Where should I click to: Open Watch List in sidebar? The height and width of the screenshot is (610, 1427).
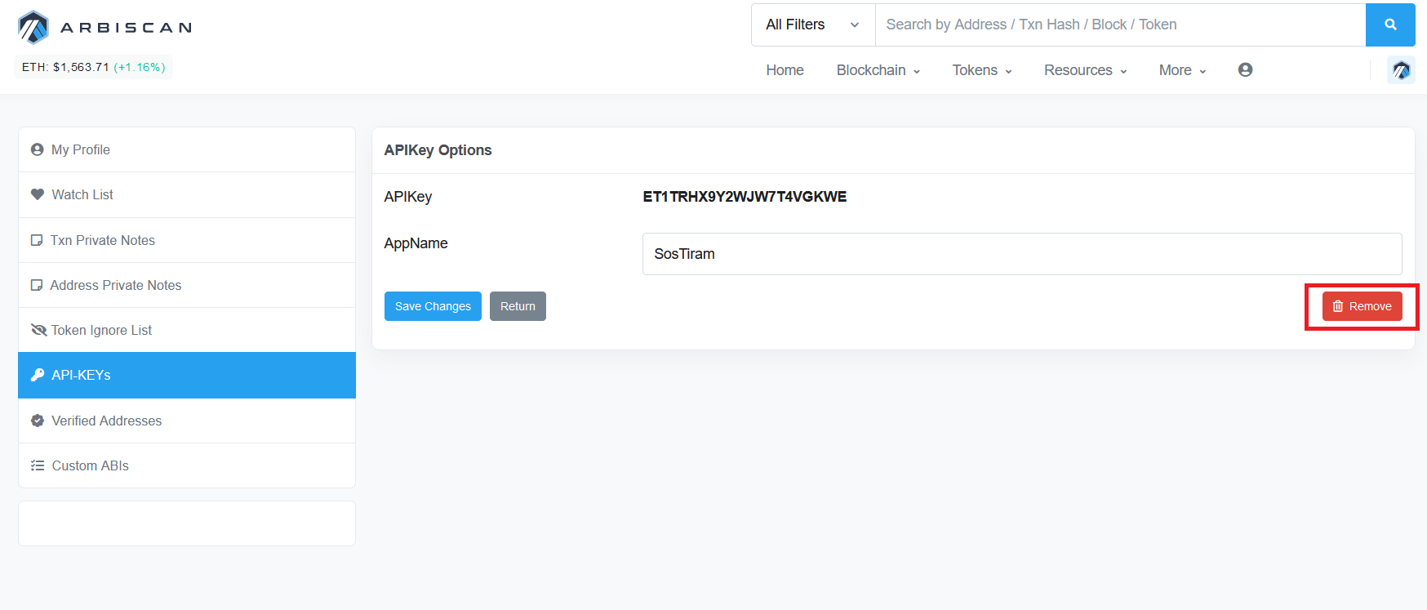[x=187, y=194]
